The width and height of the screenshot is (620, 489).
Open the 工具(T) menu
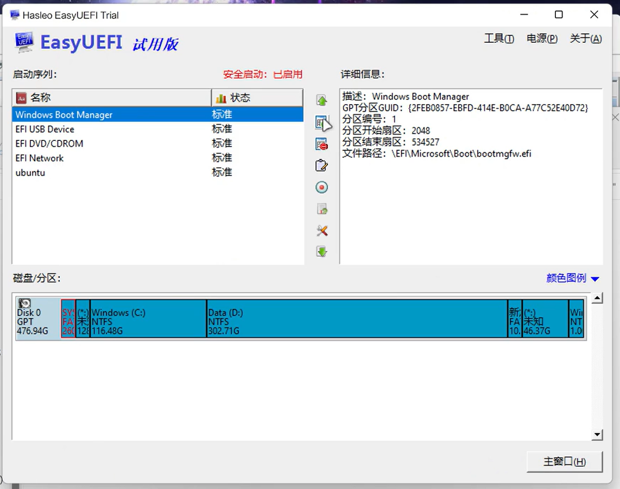(x=499, y=38)
